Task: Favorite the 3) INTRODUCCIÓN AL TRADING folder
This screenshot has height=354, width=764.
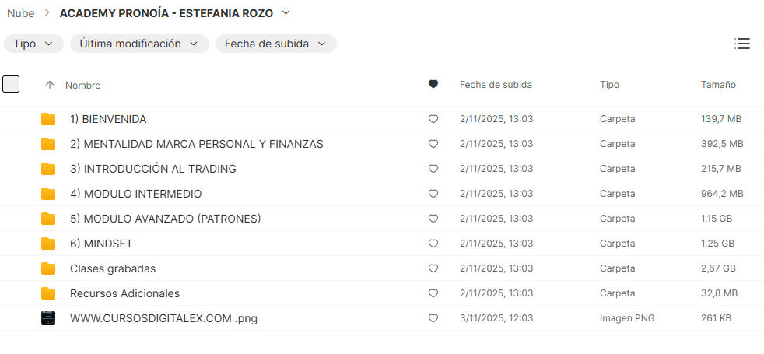Action: click(433, 169)
